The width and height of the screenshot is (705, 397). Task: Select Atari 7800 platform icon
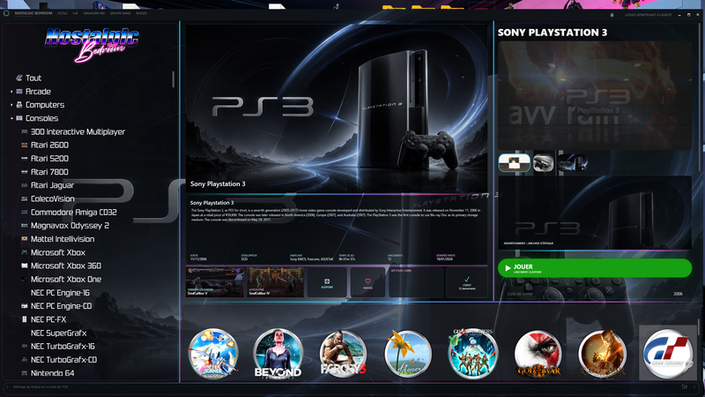click(25, 172)
